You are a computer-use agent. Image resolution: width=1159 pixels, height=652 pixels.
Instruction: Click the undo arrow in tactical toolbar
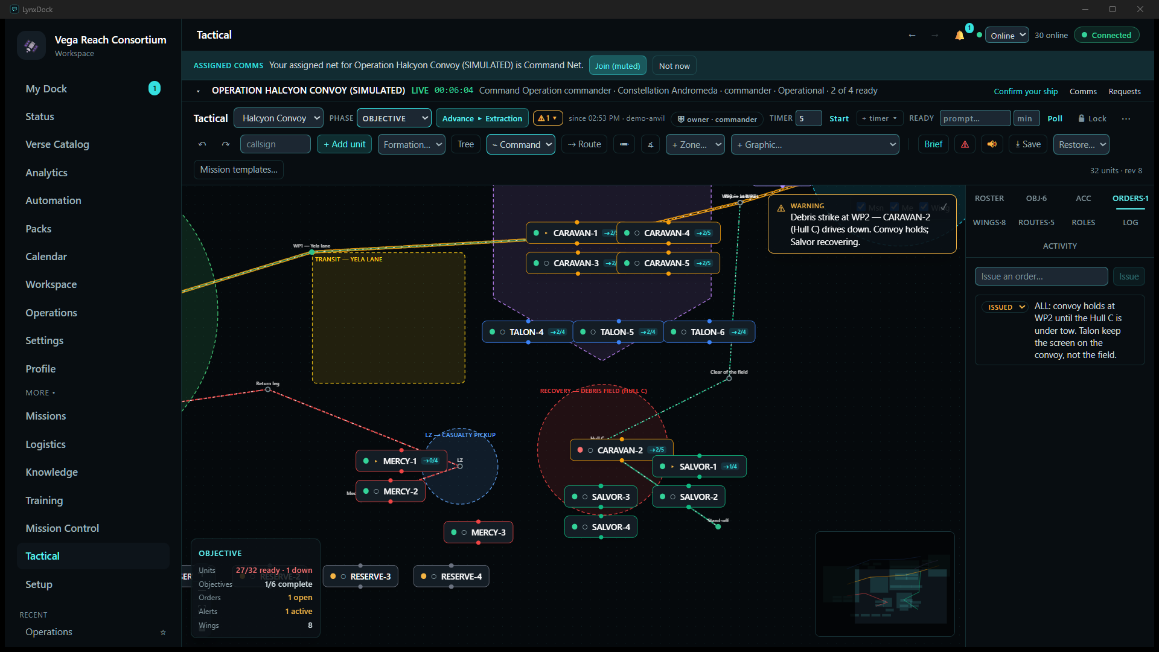tap(202, 144)
